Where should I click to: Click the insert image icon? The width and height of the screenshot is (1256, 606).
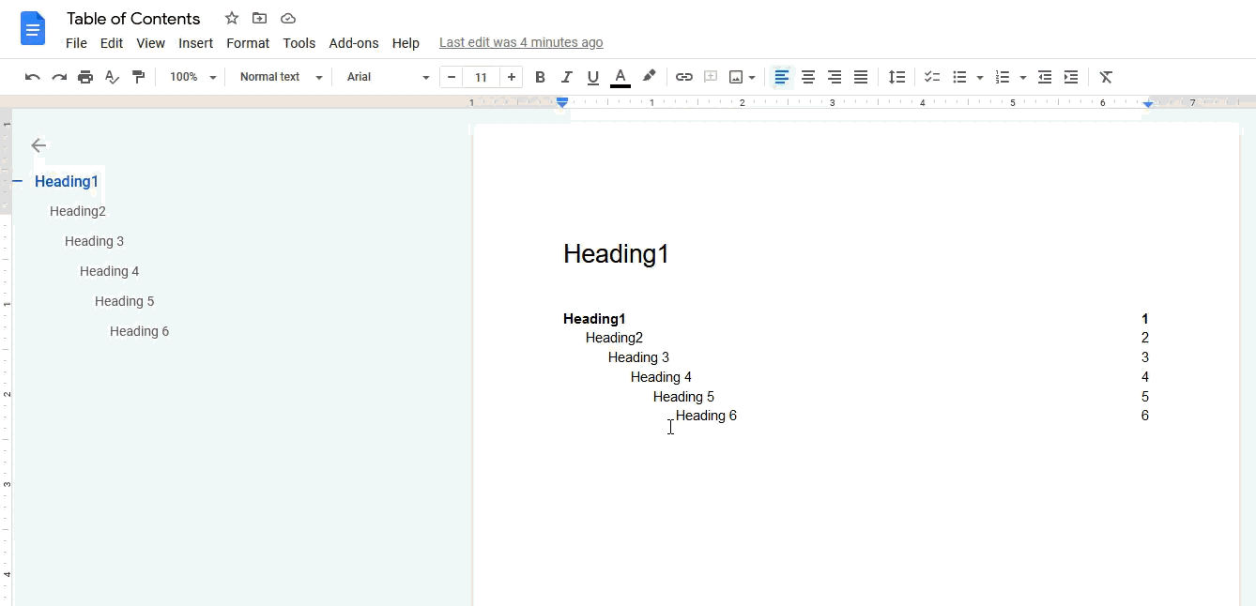[x=737, y=77]
